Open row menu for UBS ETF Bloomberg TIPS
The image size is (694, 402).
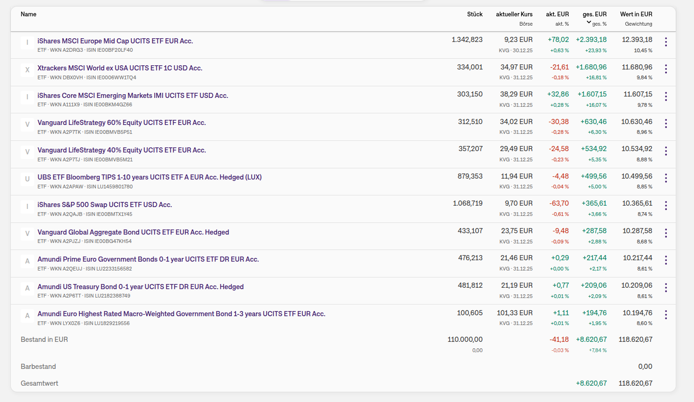(x=666, y=178)
